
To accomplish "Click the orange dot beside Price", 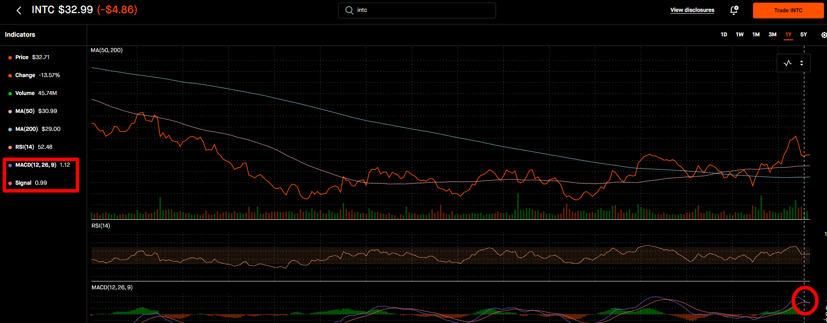I will click(x=10, y=58).
